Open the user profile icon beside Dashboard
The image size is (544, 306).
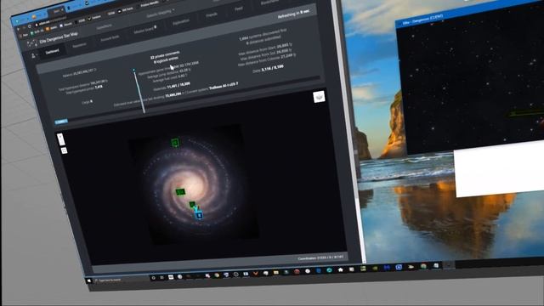[x=34, y=55]
